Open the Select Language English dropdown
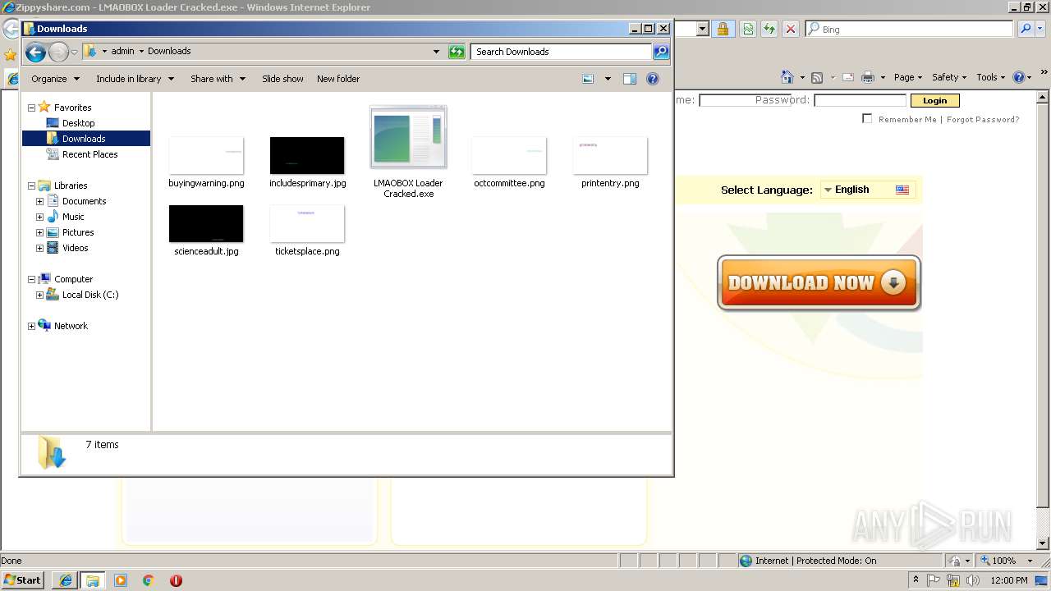This screenshot has height=591, width=1051. click(867, 190)
